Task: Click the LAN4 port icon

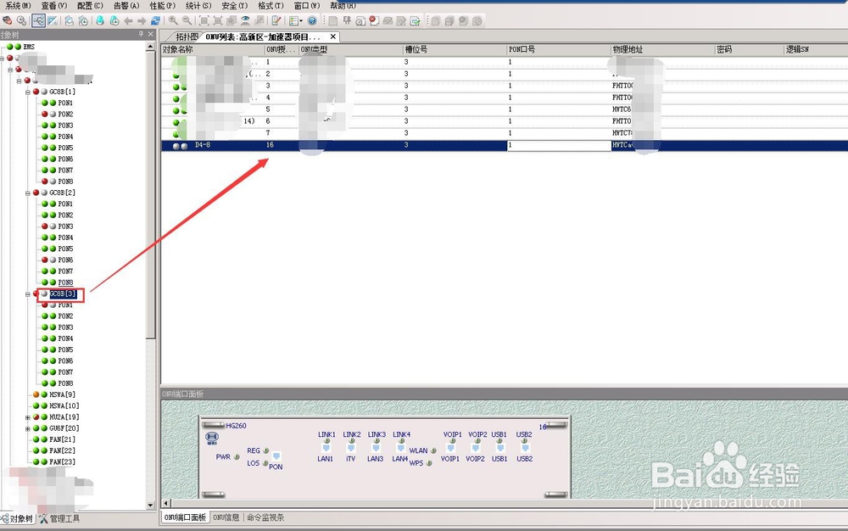Action: 401,448
